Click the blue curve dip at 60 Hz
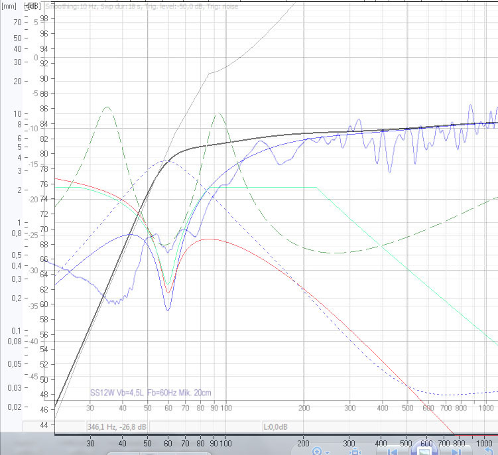Screen dimensions: 498x455 pos(168,310)
